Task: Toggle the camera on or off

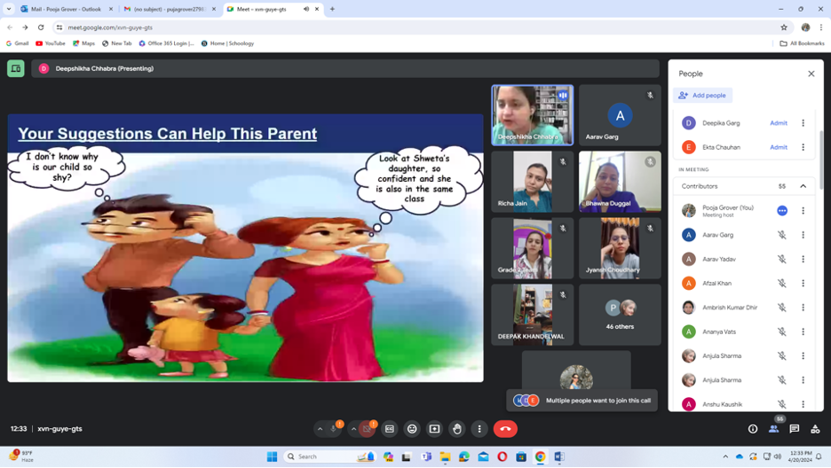Action: pos(368,429)
